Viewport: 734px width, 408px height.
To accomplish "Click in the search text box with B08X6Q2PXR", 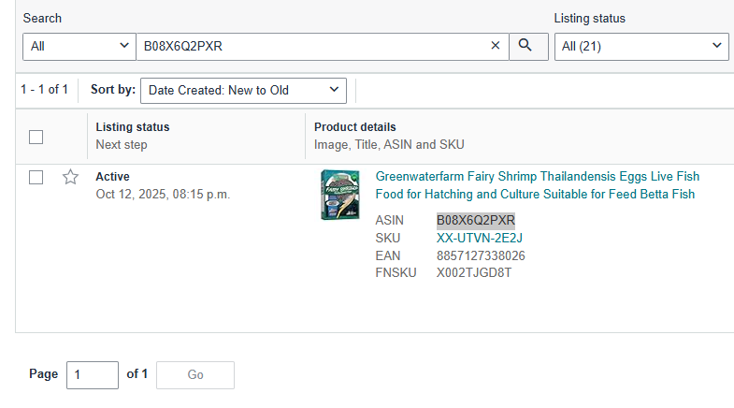I will click(x=313, y=47).
